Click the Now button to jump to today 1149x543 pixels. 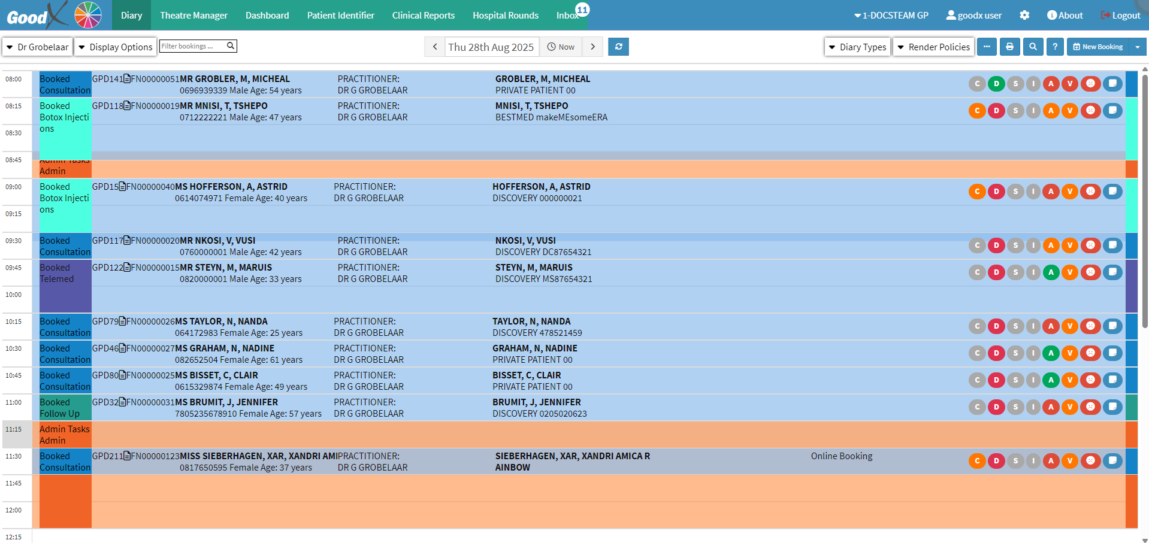point(561,47)
